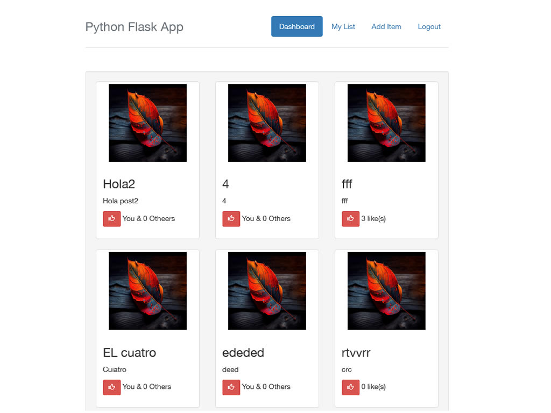Click the leaf thumbnail on post 4
551x413 pixels.
click(267, 123)
